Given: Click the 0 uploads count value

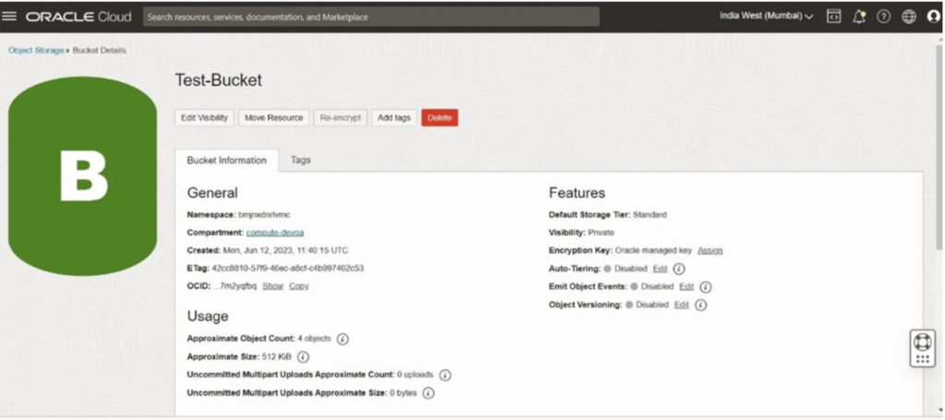Looking at the screenshot, I should 415,375.
